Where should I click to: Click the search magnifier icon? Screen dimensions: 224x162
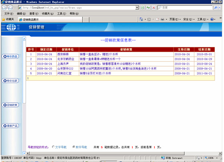tap(216, 8)
